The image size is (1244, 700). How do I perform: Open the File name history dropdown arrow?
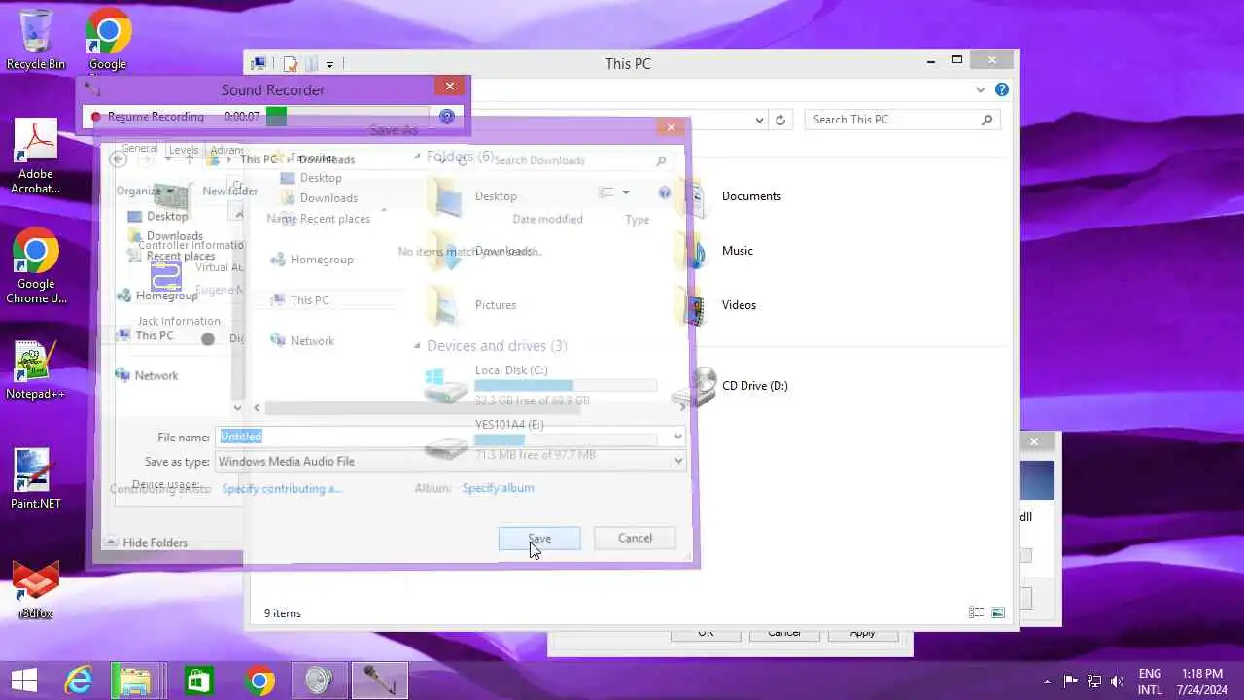[678, 437]
